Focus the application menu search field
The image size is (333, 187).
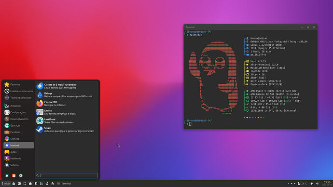coord(66,175)
